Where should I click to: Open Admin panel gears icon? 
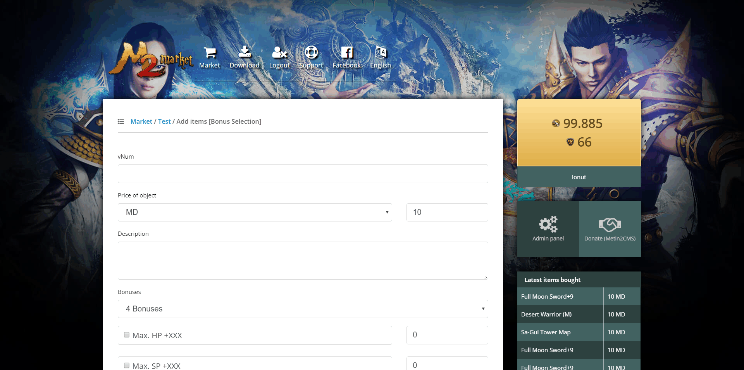point(548,224)
